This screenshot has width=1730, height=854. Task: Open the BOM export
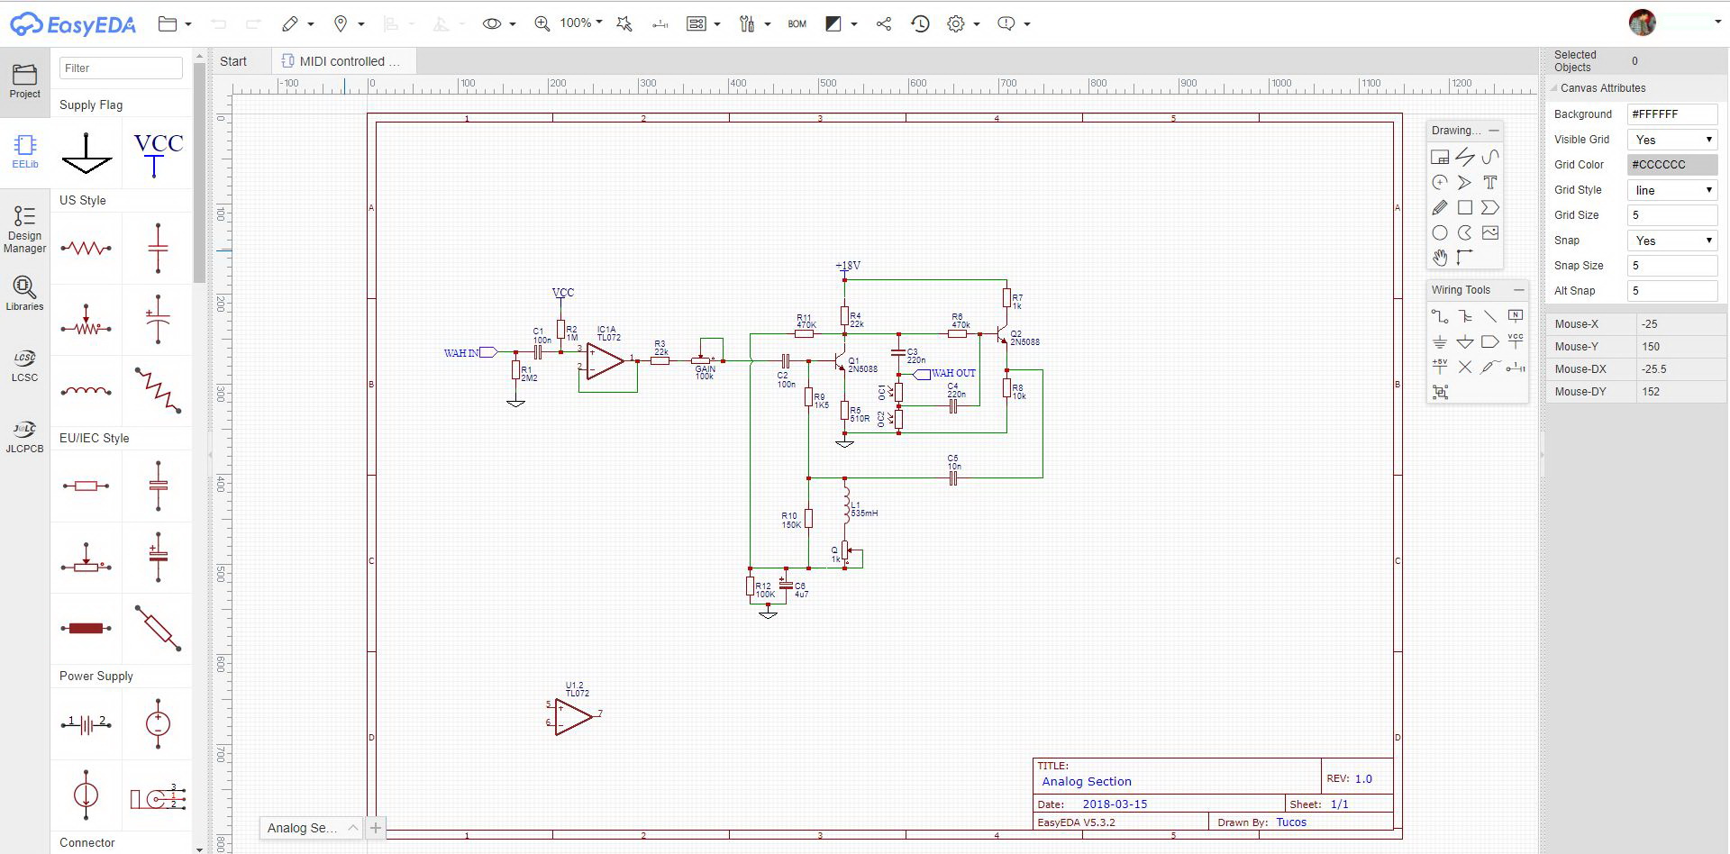coord(797,24)
